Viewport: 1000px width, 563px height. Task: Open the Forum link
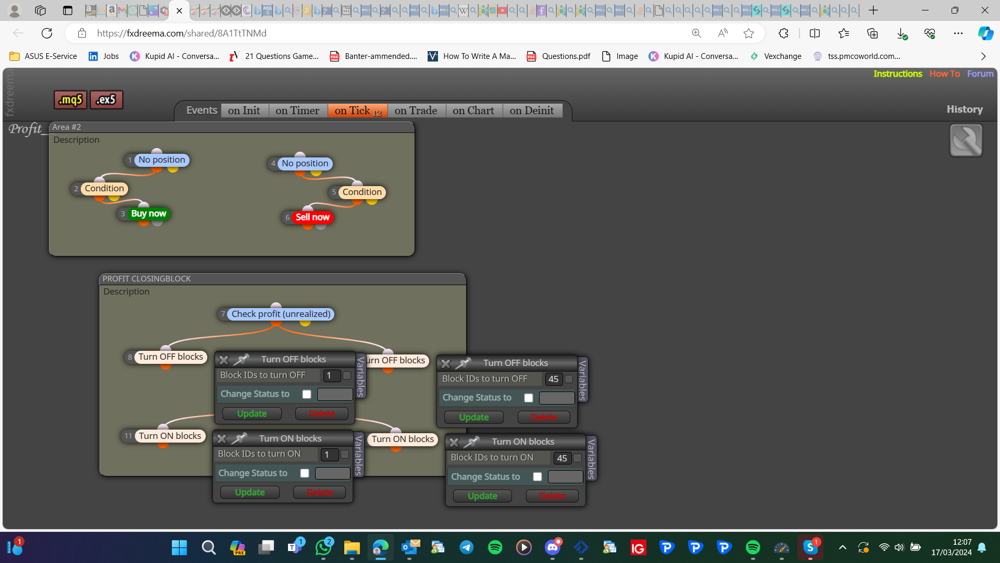(x=980, y=74)
